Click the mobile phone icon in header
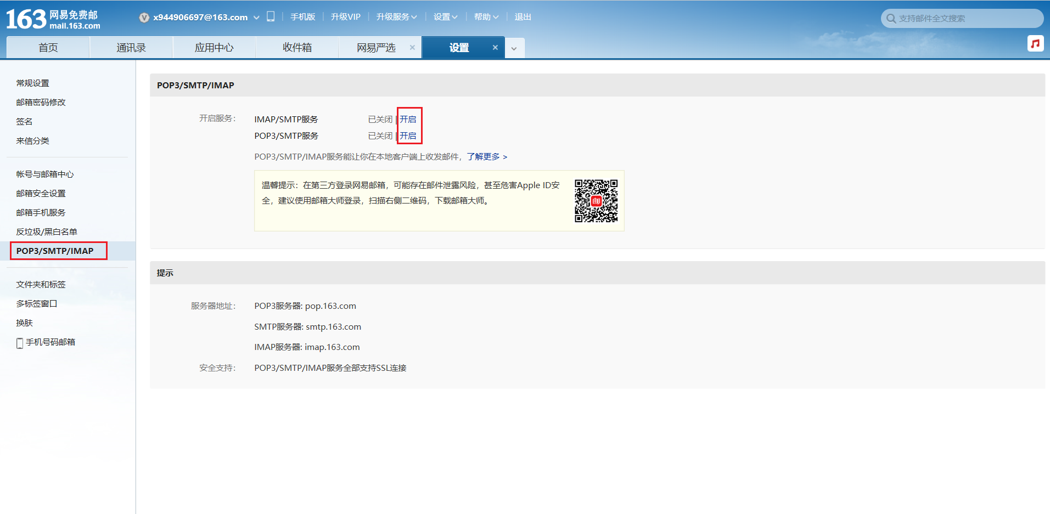Viewport: 1050px width, 514px height. [271, 16]
